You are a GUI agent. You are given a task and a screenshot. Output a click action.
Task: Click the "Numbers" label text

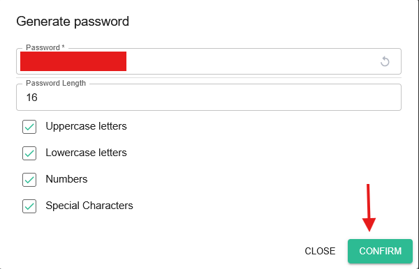[66, 179]
